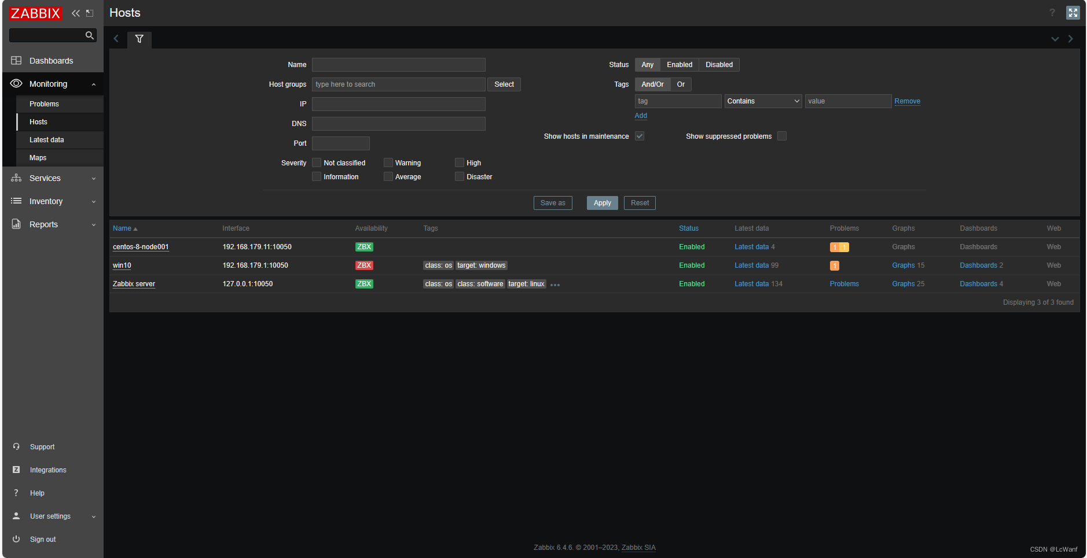The width and height of the screenshot is (1087, 558).
Task: Click inside the Name filter field
Action: (x=398, y=65)
